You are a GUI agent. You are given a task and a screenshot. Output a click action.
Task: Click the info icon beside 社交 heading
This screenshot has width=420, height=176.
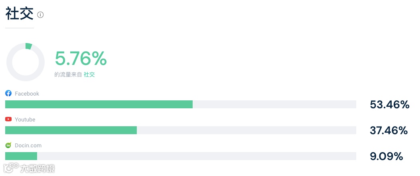[40, 15]
